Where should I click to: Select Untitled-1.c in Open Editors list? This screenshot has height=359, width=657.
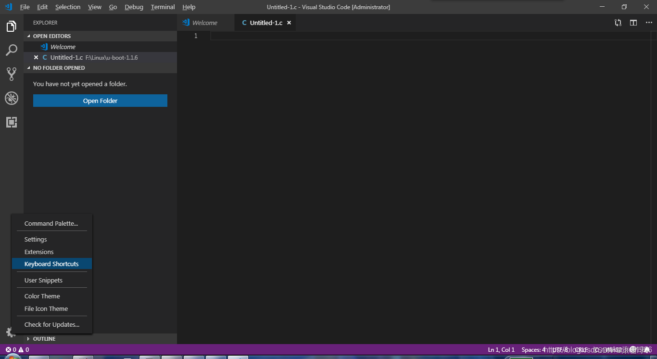[101, 57]
